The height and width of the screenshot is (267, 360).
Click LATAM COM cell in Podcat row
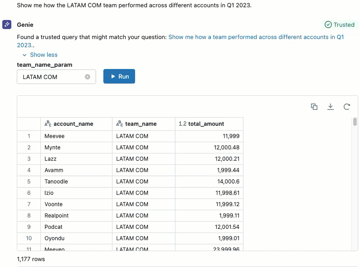click(x=144, y=227)
